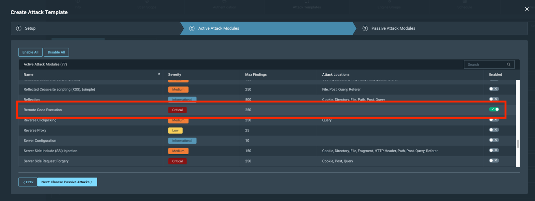Enable the Reverse Proxy module toggle
Image resolution: width=535 pixels, height=201 pixels.
click(494, 130)
